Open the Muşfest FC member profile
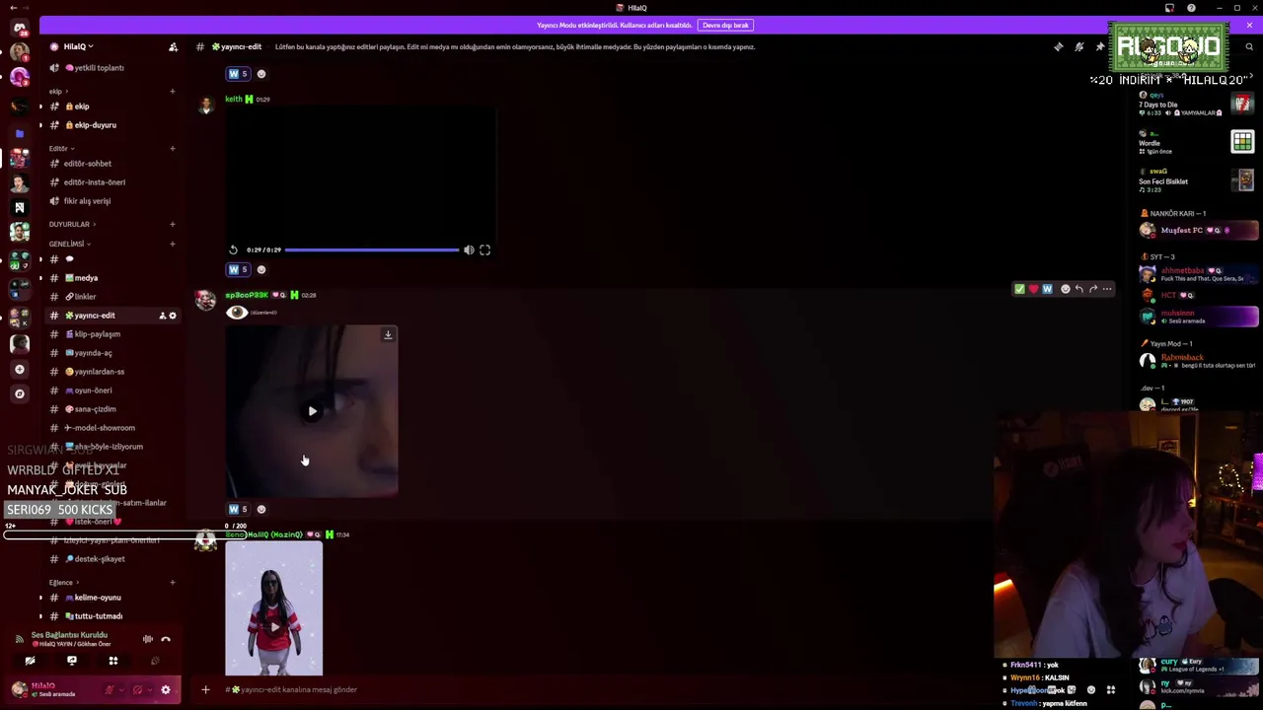Viewport: 1263px width, 710px height. (x=1199, y=231)
